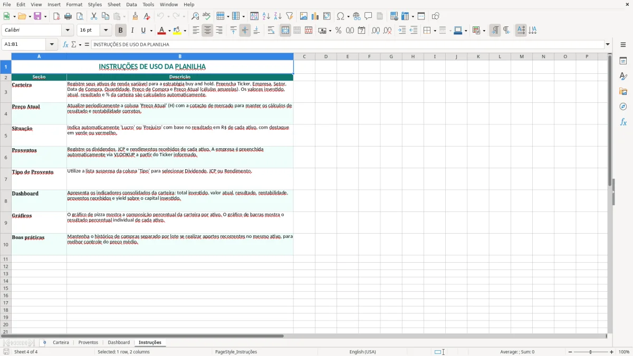Image resolution: width=633 pixels, height=356 pixels.
Task: Open background color dropdown arrow
Action: (185, 31)
